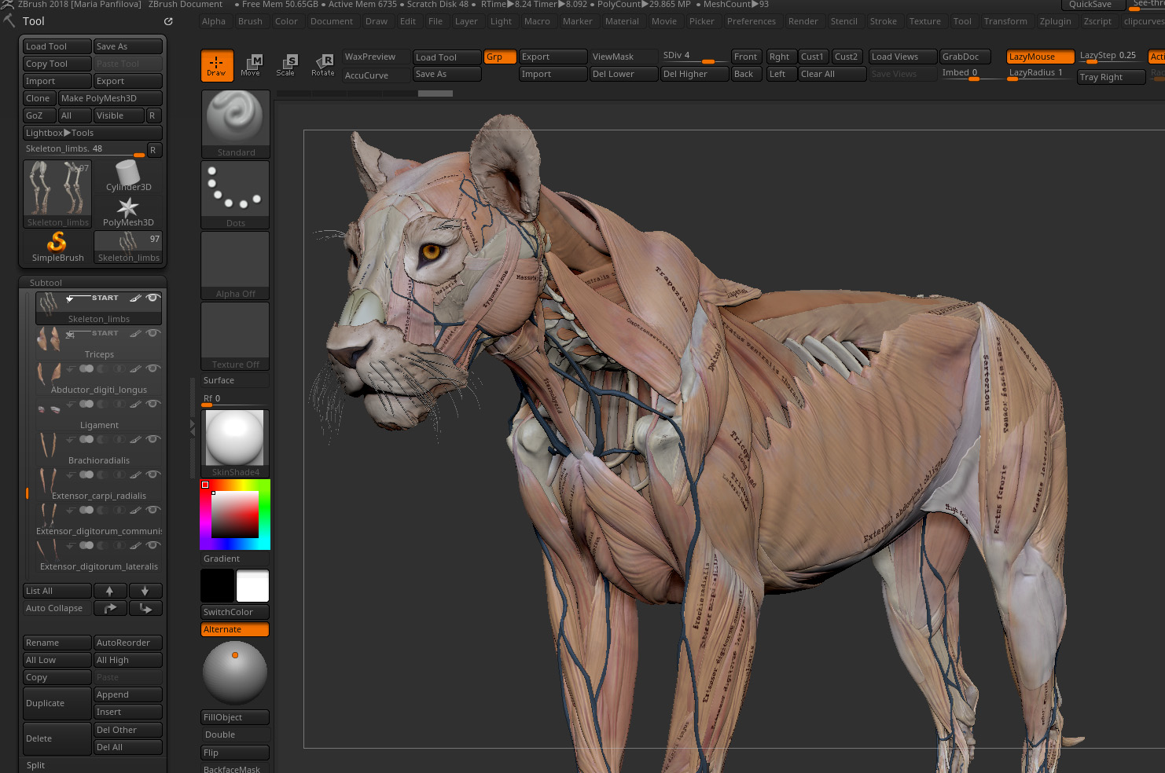Open the Dots stroke selector
The width and height of the screenshot is (1165, 773).
click(x=235, y=195)
